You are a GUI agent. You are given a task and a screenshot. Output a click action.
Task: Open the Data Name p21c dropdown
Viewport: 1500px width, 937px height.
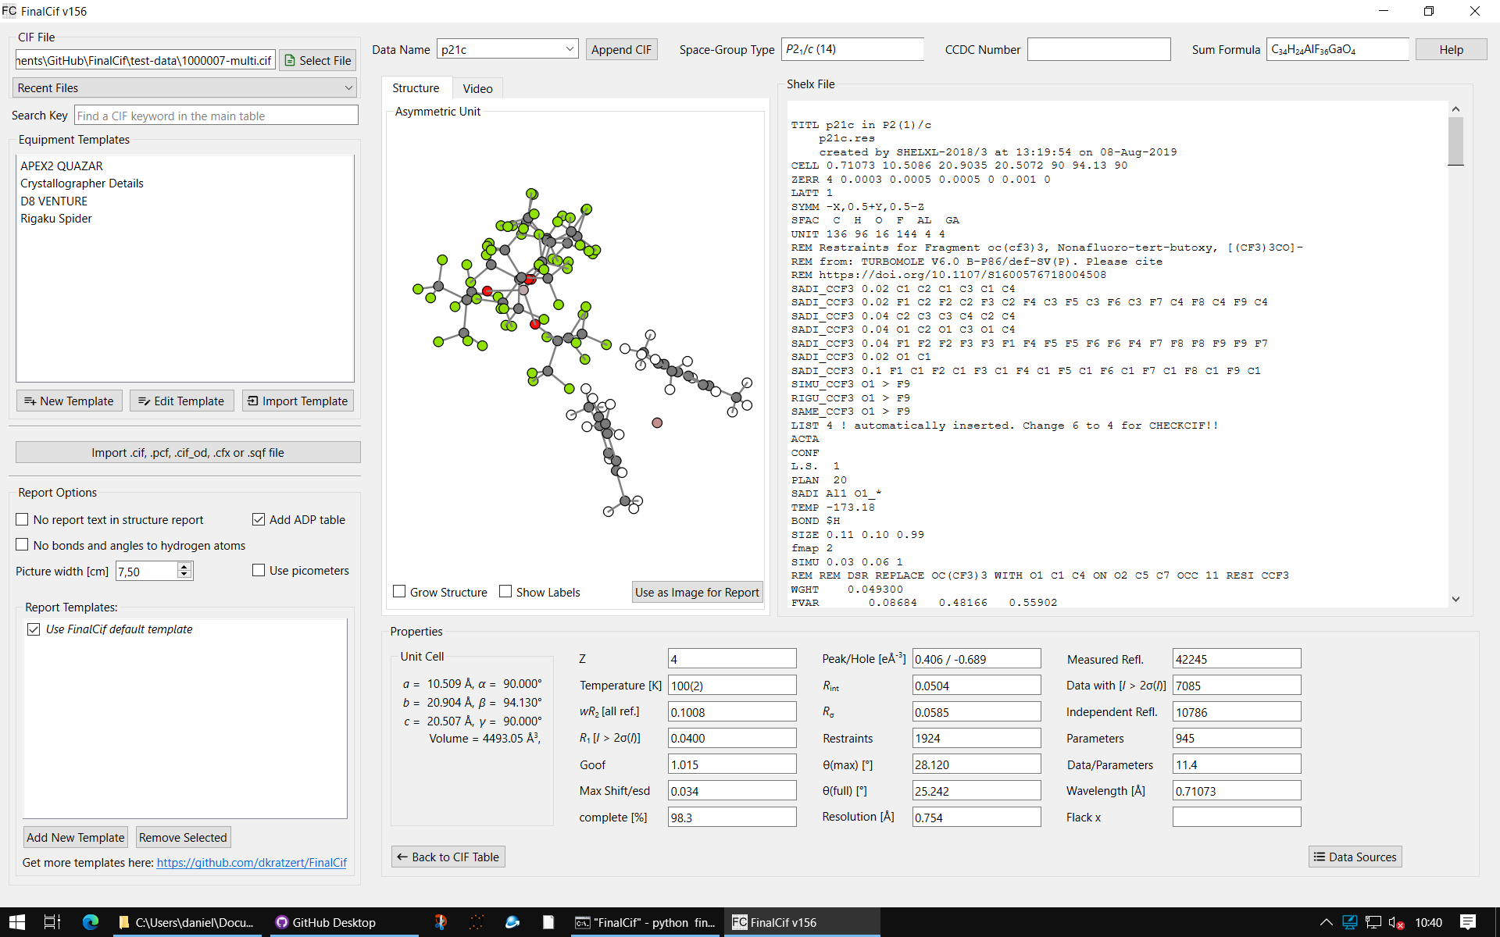[x=570, y=50]
